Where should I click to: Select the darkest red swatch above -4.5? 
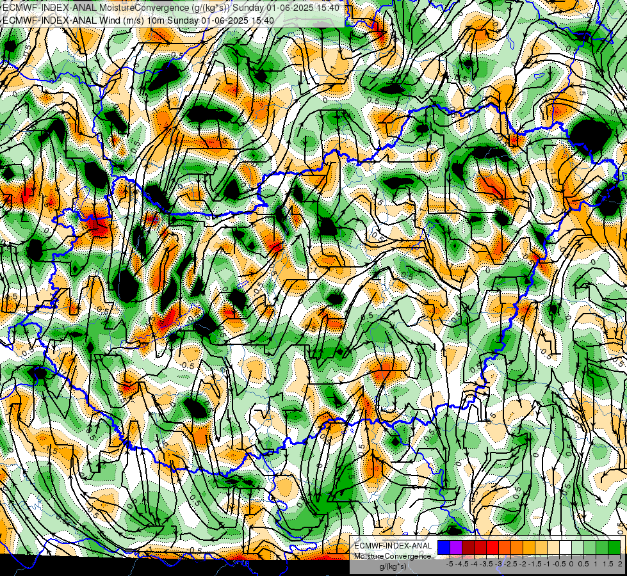[468, 548]
